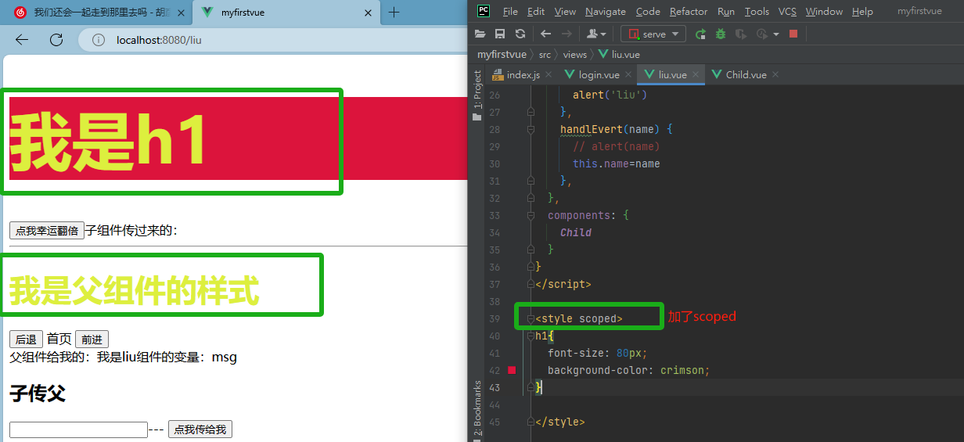Screen dimensions: 964x442
Task: Open the Tools menu
Action: tap(757, 11)
